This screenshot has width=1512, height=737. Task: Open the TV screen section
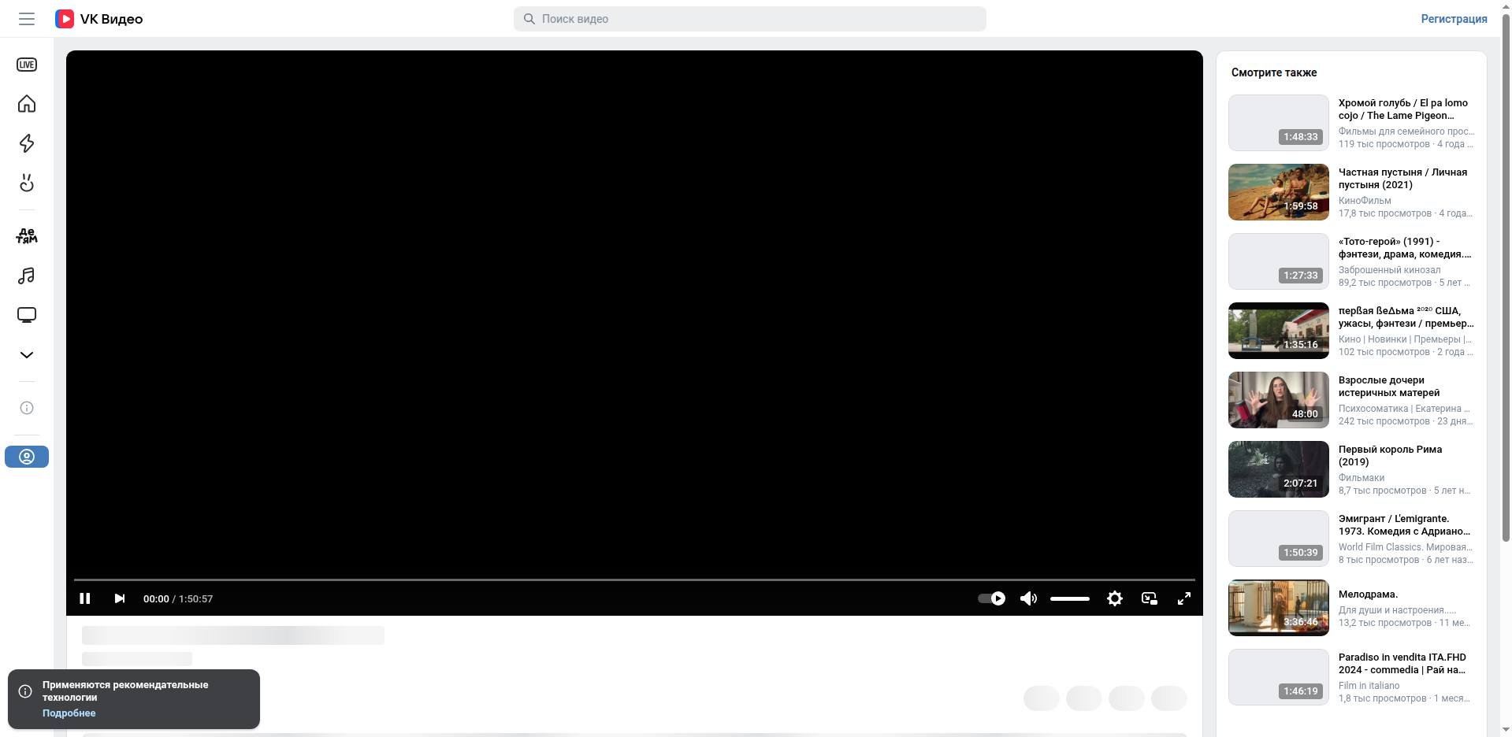click(27, 315)
